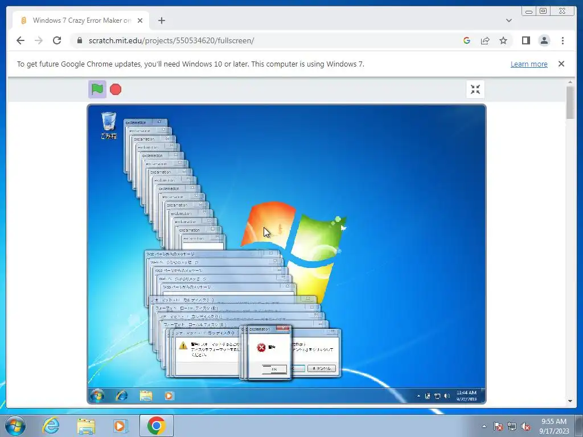The width and height of the screenshot is (583, 437).
Task: Show hidden system tray icons
Action: click(484, 427)
